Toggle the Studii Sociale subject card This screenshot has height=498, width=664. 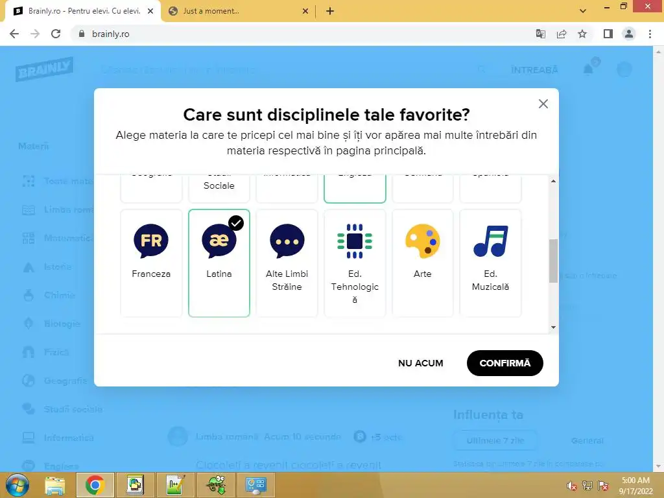(x=219, y=188)
